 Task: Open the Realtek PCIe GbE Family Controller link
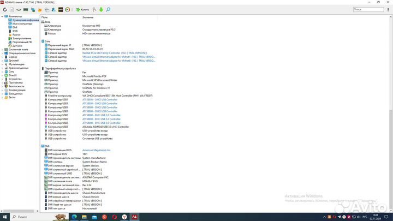click(x=113, y=53)
